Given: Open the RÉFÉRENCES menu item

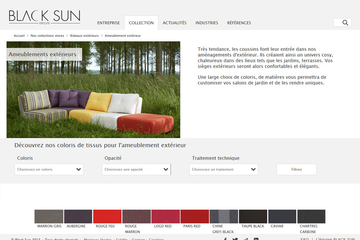Looking at the screenshot, I should pos(239,23).
